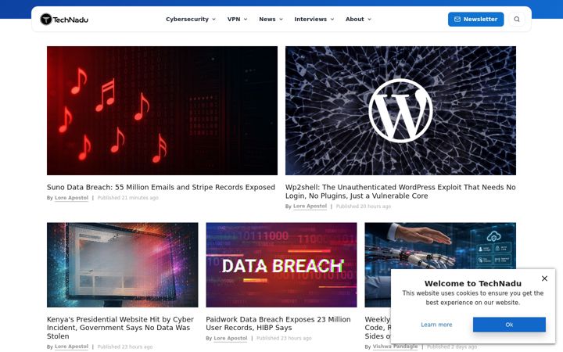Open the About menu item
563x352 pixels.
pyautogui.click(x=355, y=19)
